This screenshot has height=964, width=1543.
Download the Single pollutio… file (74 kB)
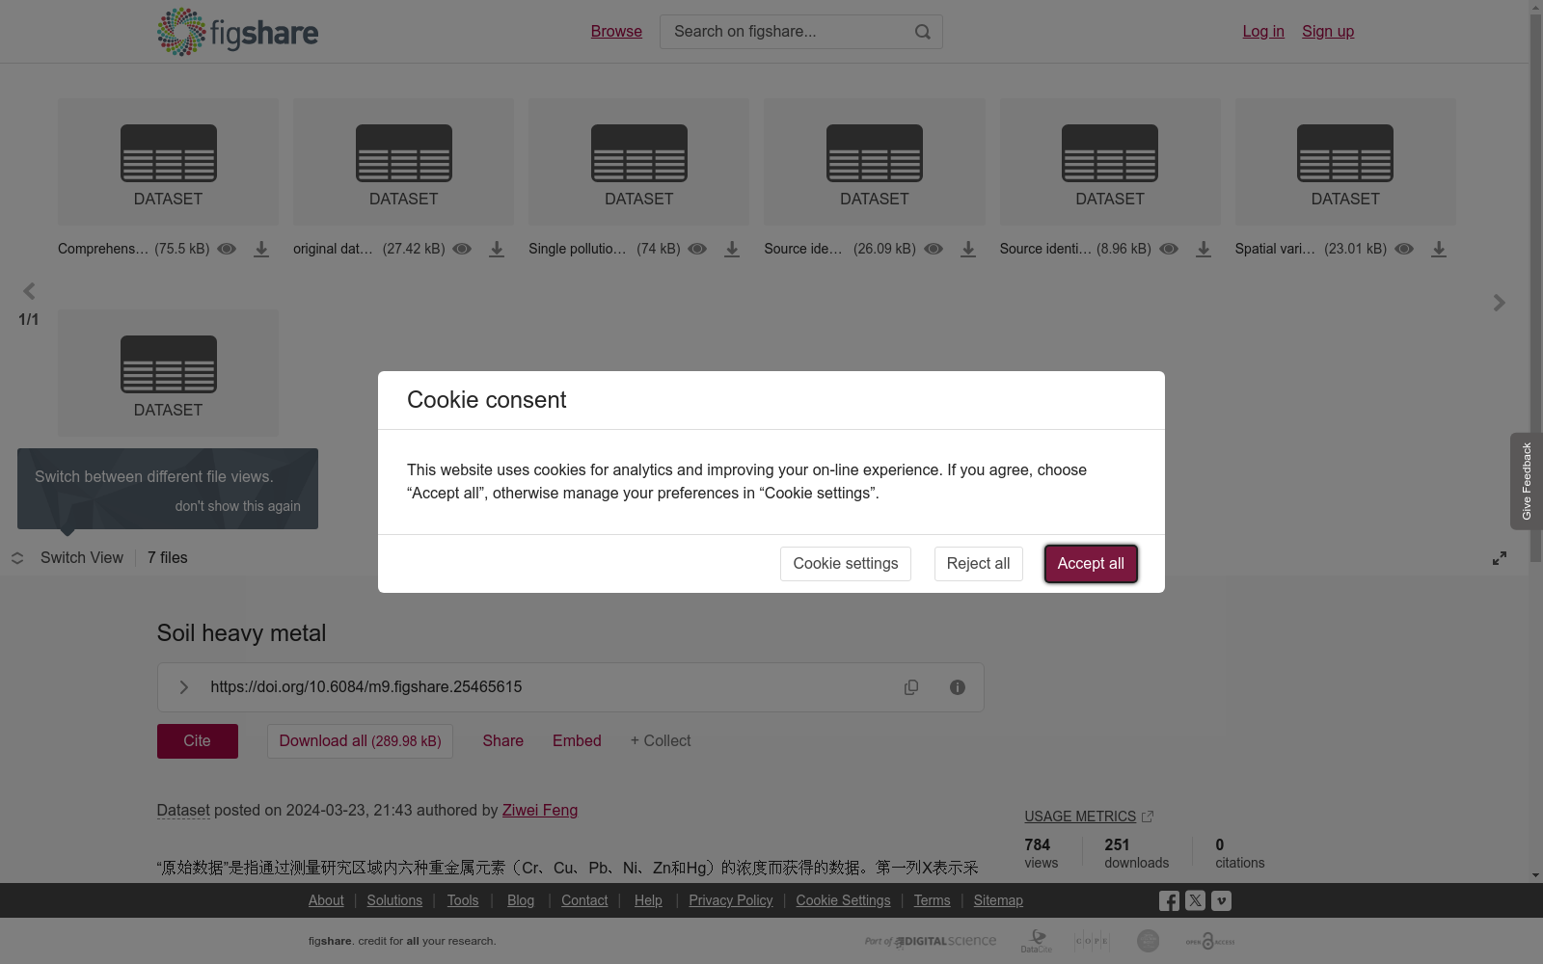point(732,249)
